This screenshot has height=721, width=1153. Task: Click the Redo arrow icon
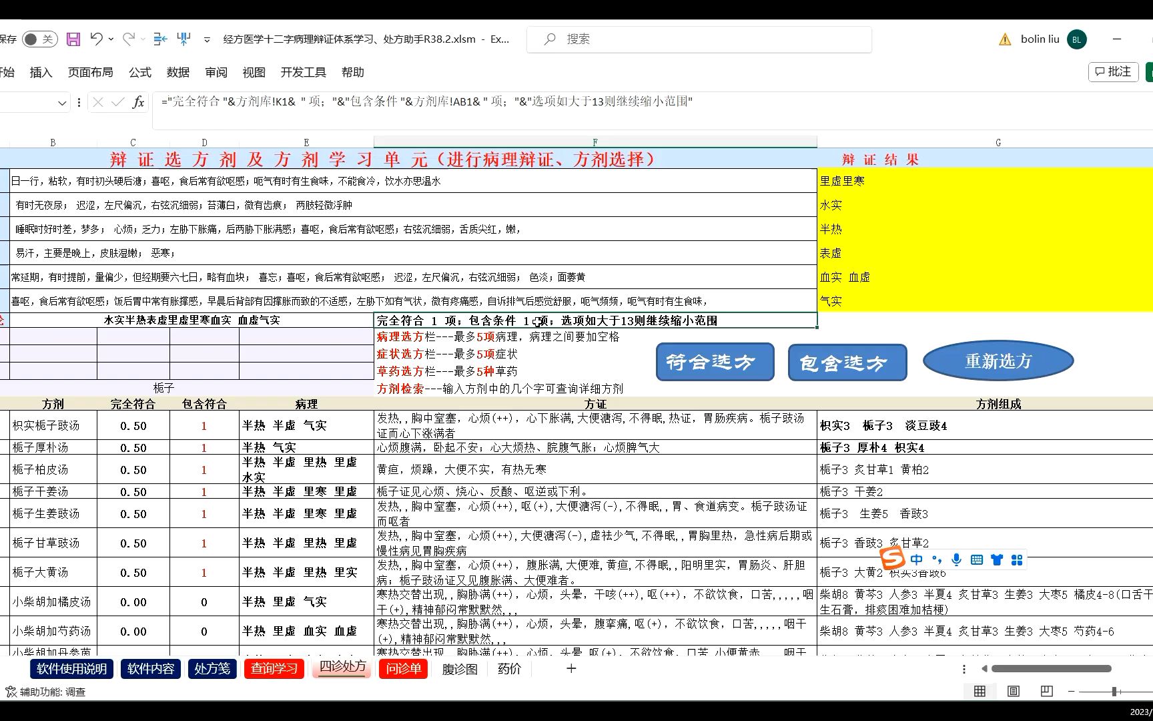(129, 39)
